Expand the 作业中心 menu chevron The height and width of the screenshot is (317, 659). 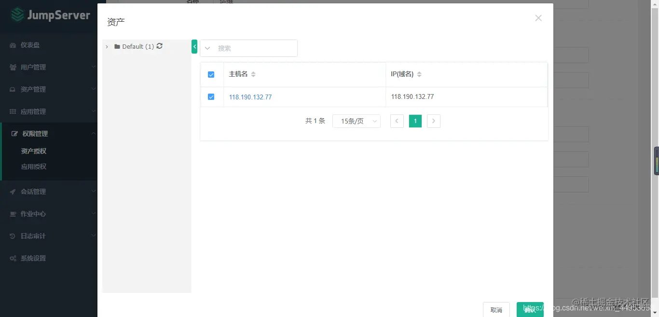coord(94,214)
